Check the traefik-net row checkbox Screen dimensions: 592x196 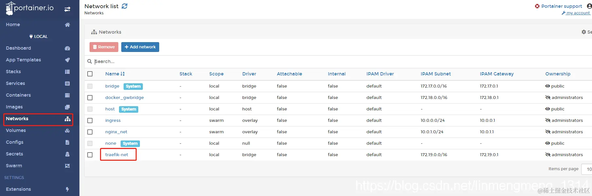[90, 155]
